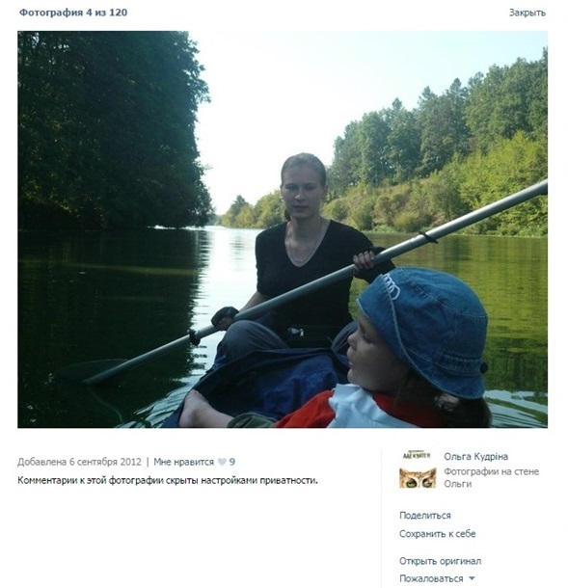Click the Мне нравится link
568x588 pixels.
coord(183,462)
